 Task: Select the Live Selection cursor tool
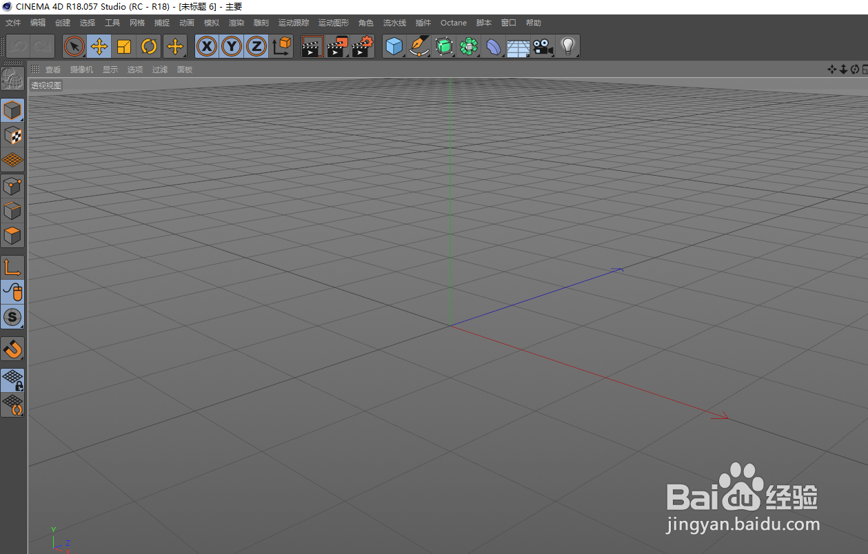click(x=74, y=46)
